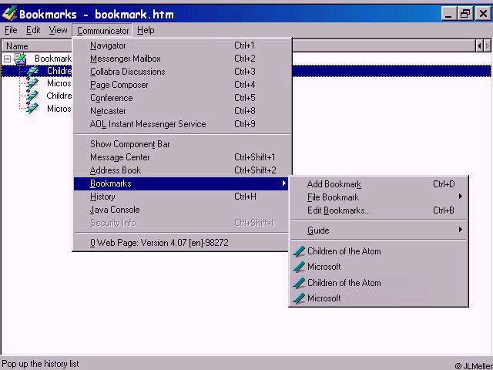Click the root Bookmarks folder icon in tree
This screenshot has height=370, width=493.
(21, 59)
